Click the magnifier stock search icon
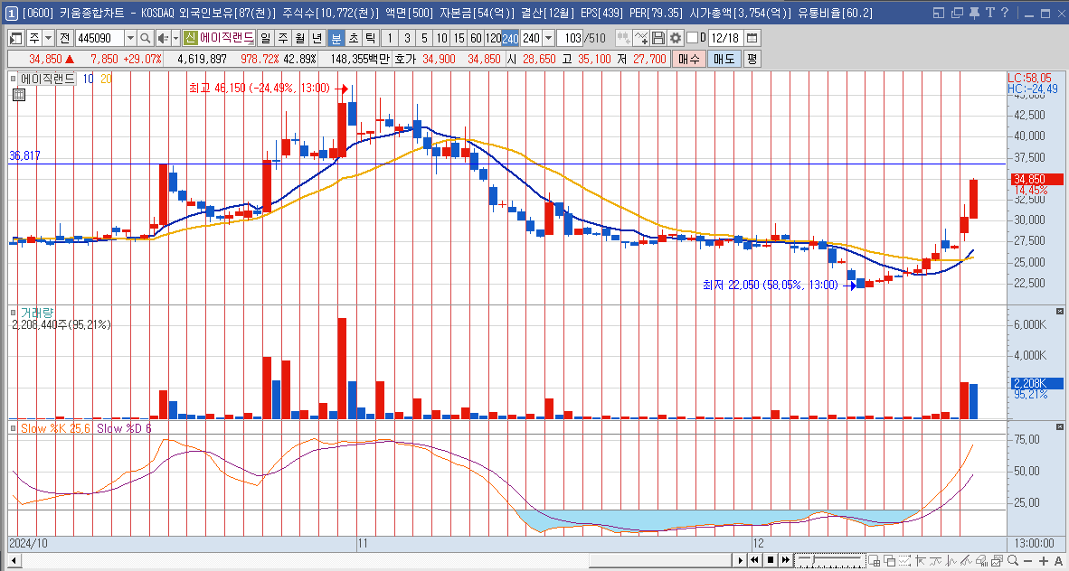 tap(146, 38)
